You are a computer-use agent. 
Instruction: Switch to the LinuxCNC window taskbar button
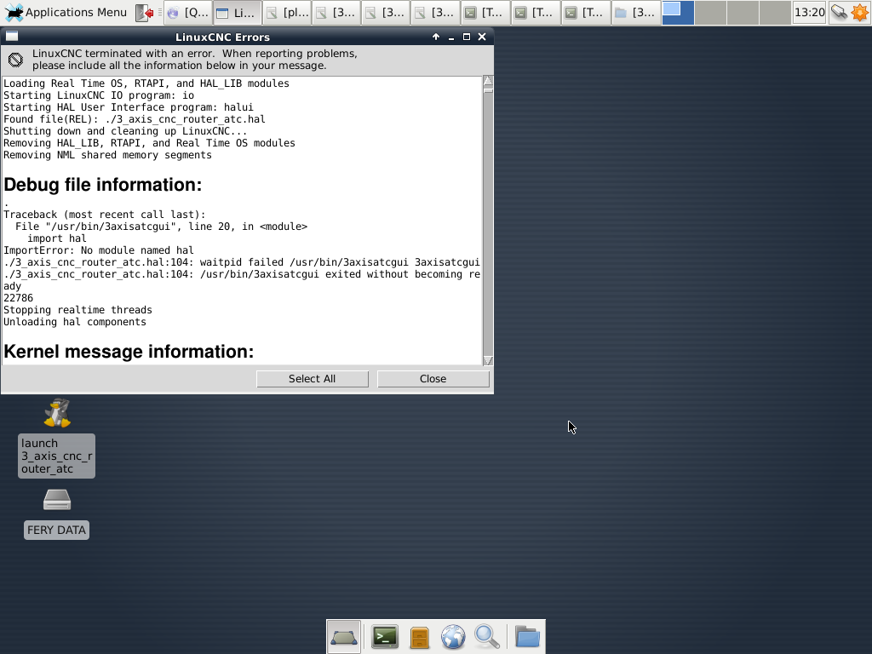tap(236, 13)
